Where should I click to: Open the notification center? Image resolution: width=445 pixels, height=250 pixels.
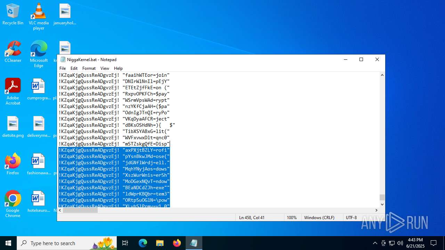(x=434, y=243)
